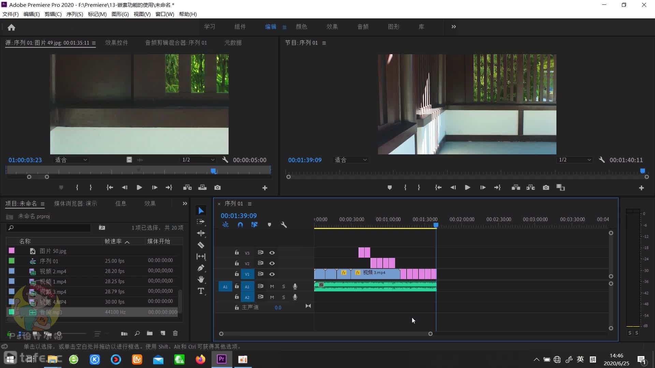
Task: Export frame from Program monitor
Action: (546, 188)
